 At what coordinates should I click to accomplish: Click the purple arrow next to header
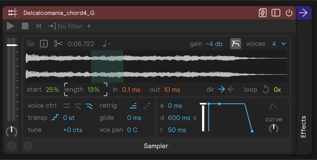click(303, 13)
